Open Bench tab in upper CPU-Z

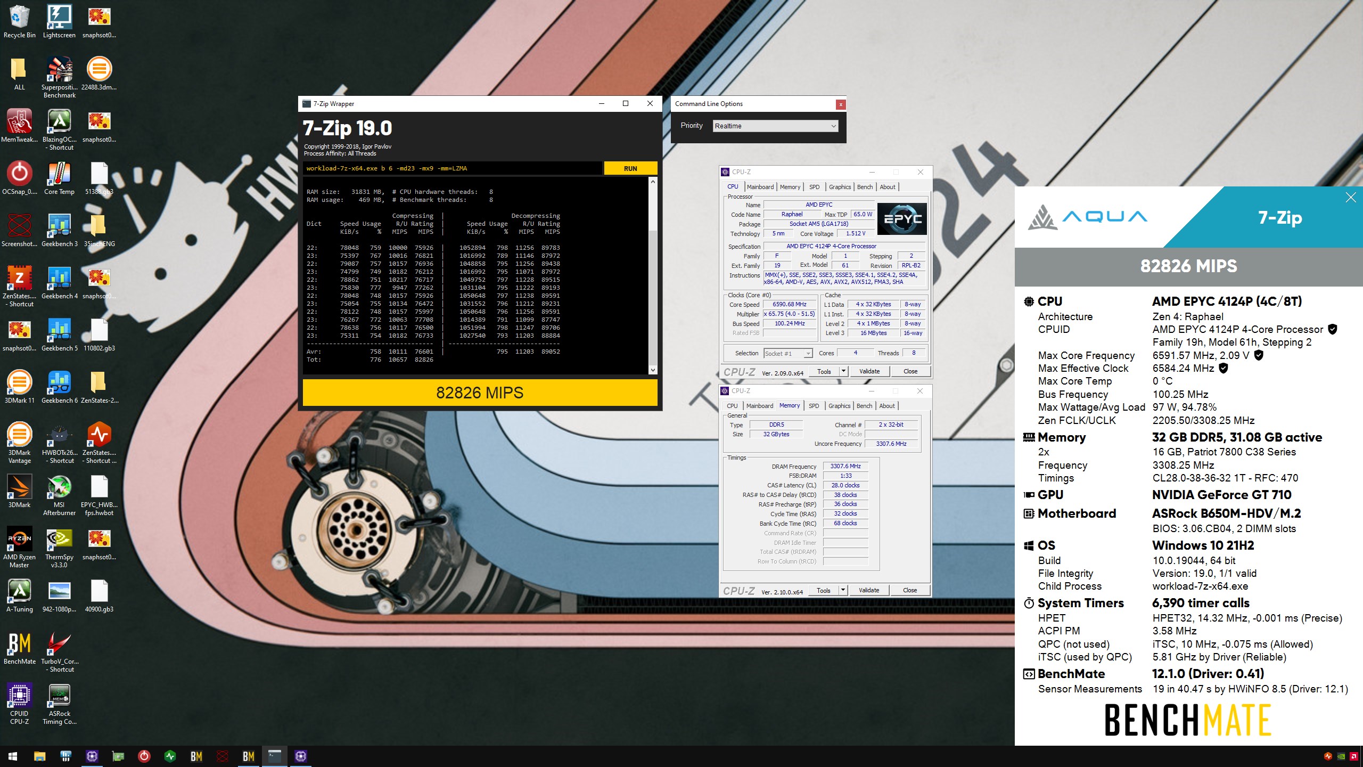coord(865,187)
